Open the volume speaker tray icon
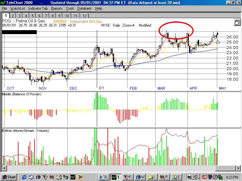Screen dimensions: 242x181 pos(199,177)
